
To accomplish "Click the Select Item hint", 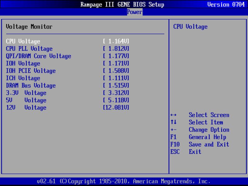I will click(x=206, y=122).
